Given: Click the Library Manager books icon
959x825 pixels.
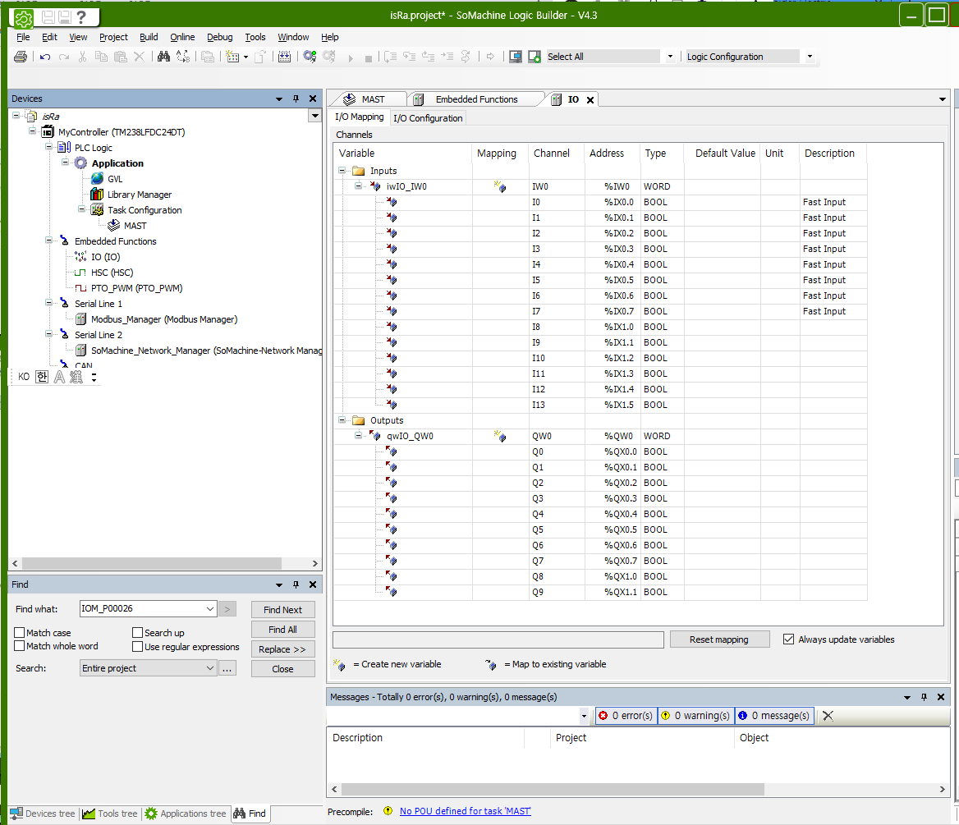Looking at the screenshot, I should (97, 195).
